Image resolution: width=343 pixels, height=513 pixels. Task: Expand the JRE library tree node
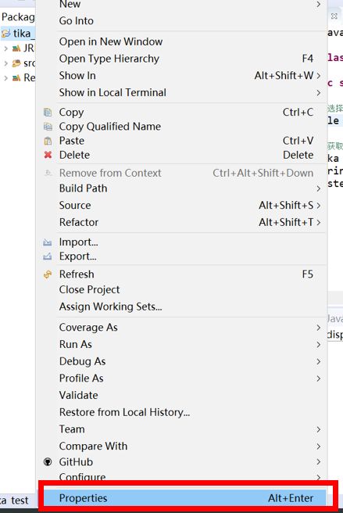[x=5, y=48]
